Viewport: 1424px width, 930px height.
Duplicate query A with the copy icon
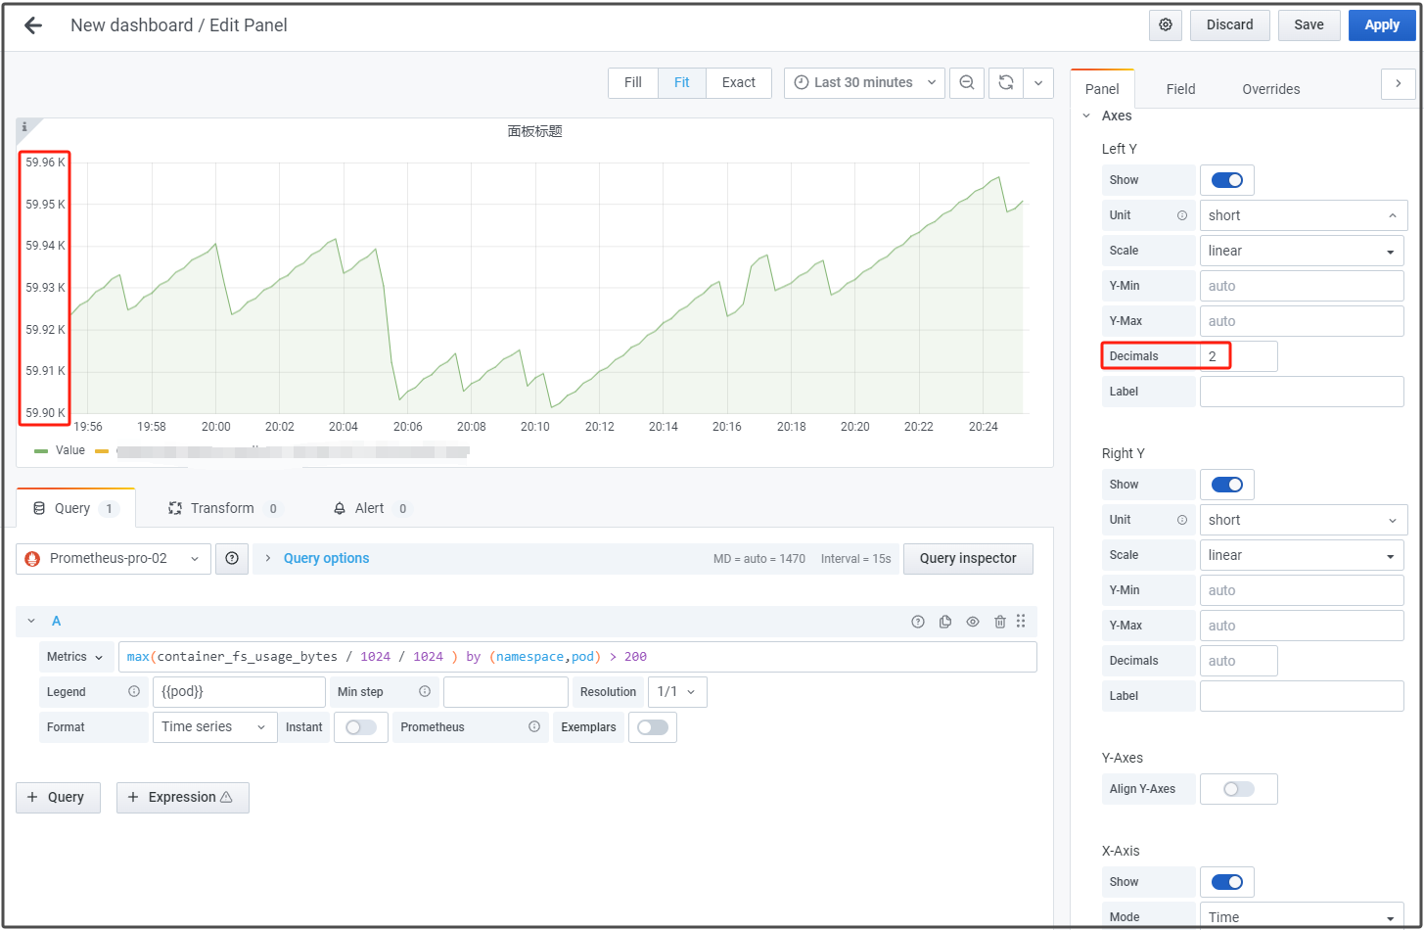(x=945, y=622)
